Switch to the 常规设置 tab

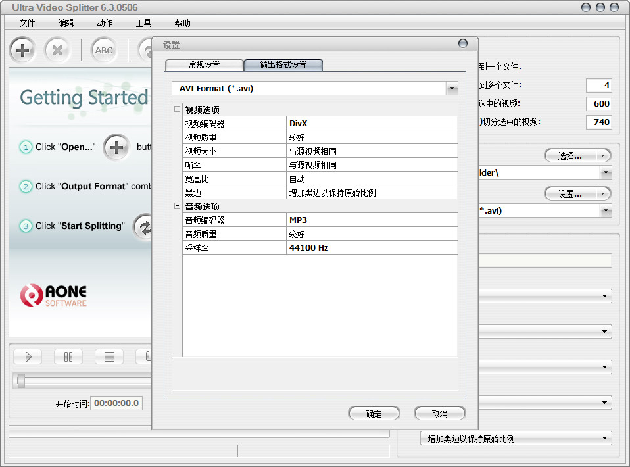point(204,65)
